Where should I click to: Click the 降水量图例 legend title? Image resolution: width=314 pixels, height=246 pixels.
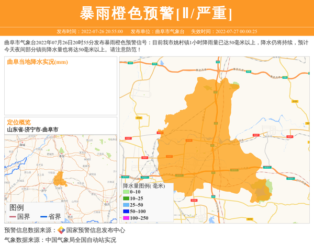143,186
